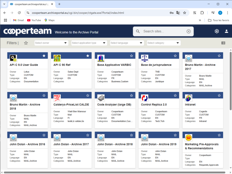The width and height of the screenshot is (232, 174).
Task: Open John Dolan - Archive 2019 title
Action: click(159, 144)
